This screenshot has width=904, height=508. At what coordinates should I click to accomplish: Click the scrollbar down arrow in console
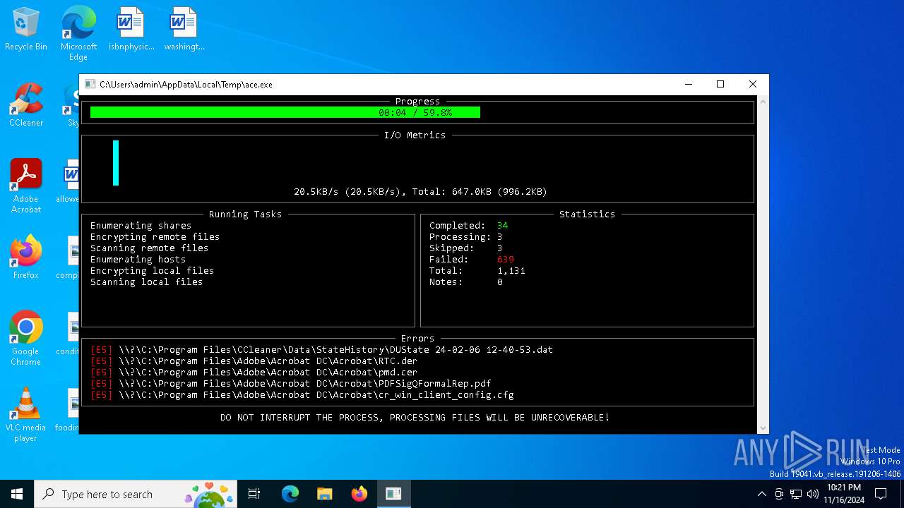pos(762,428)
